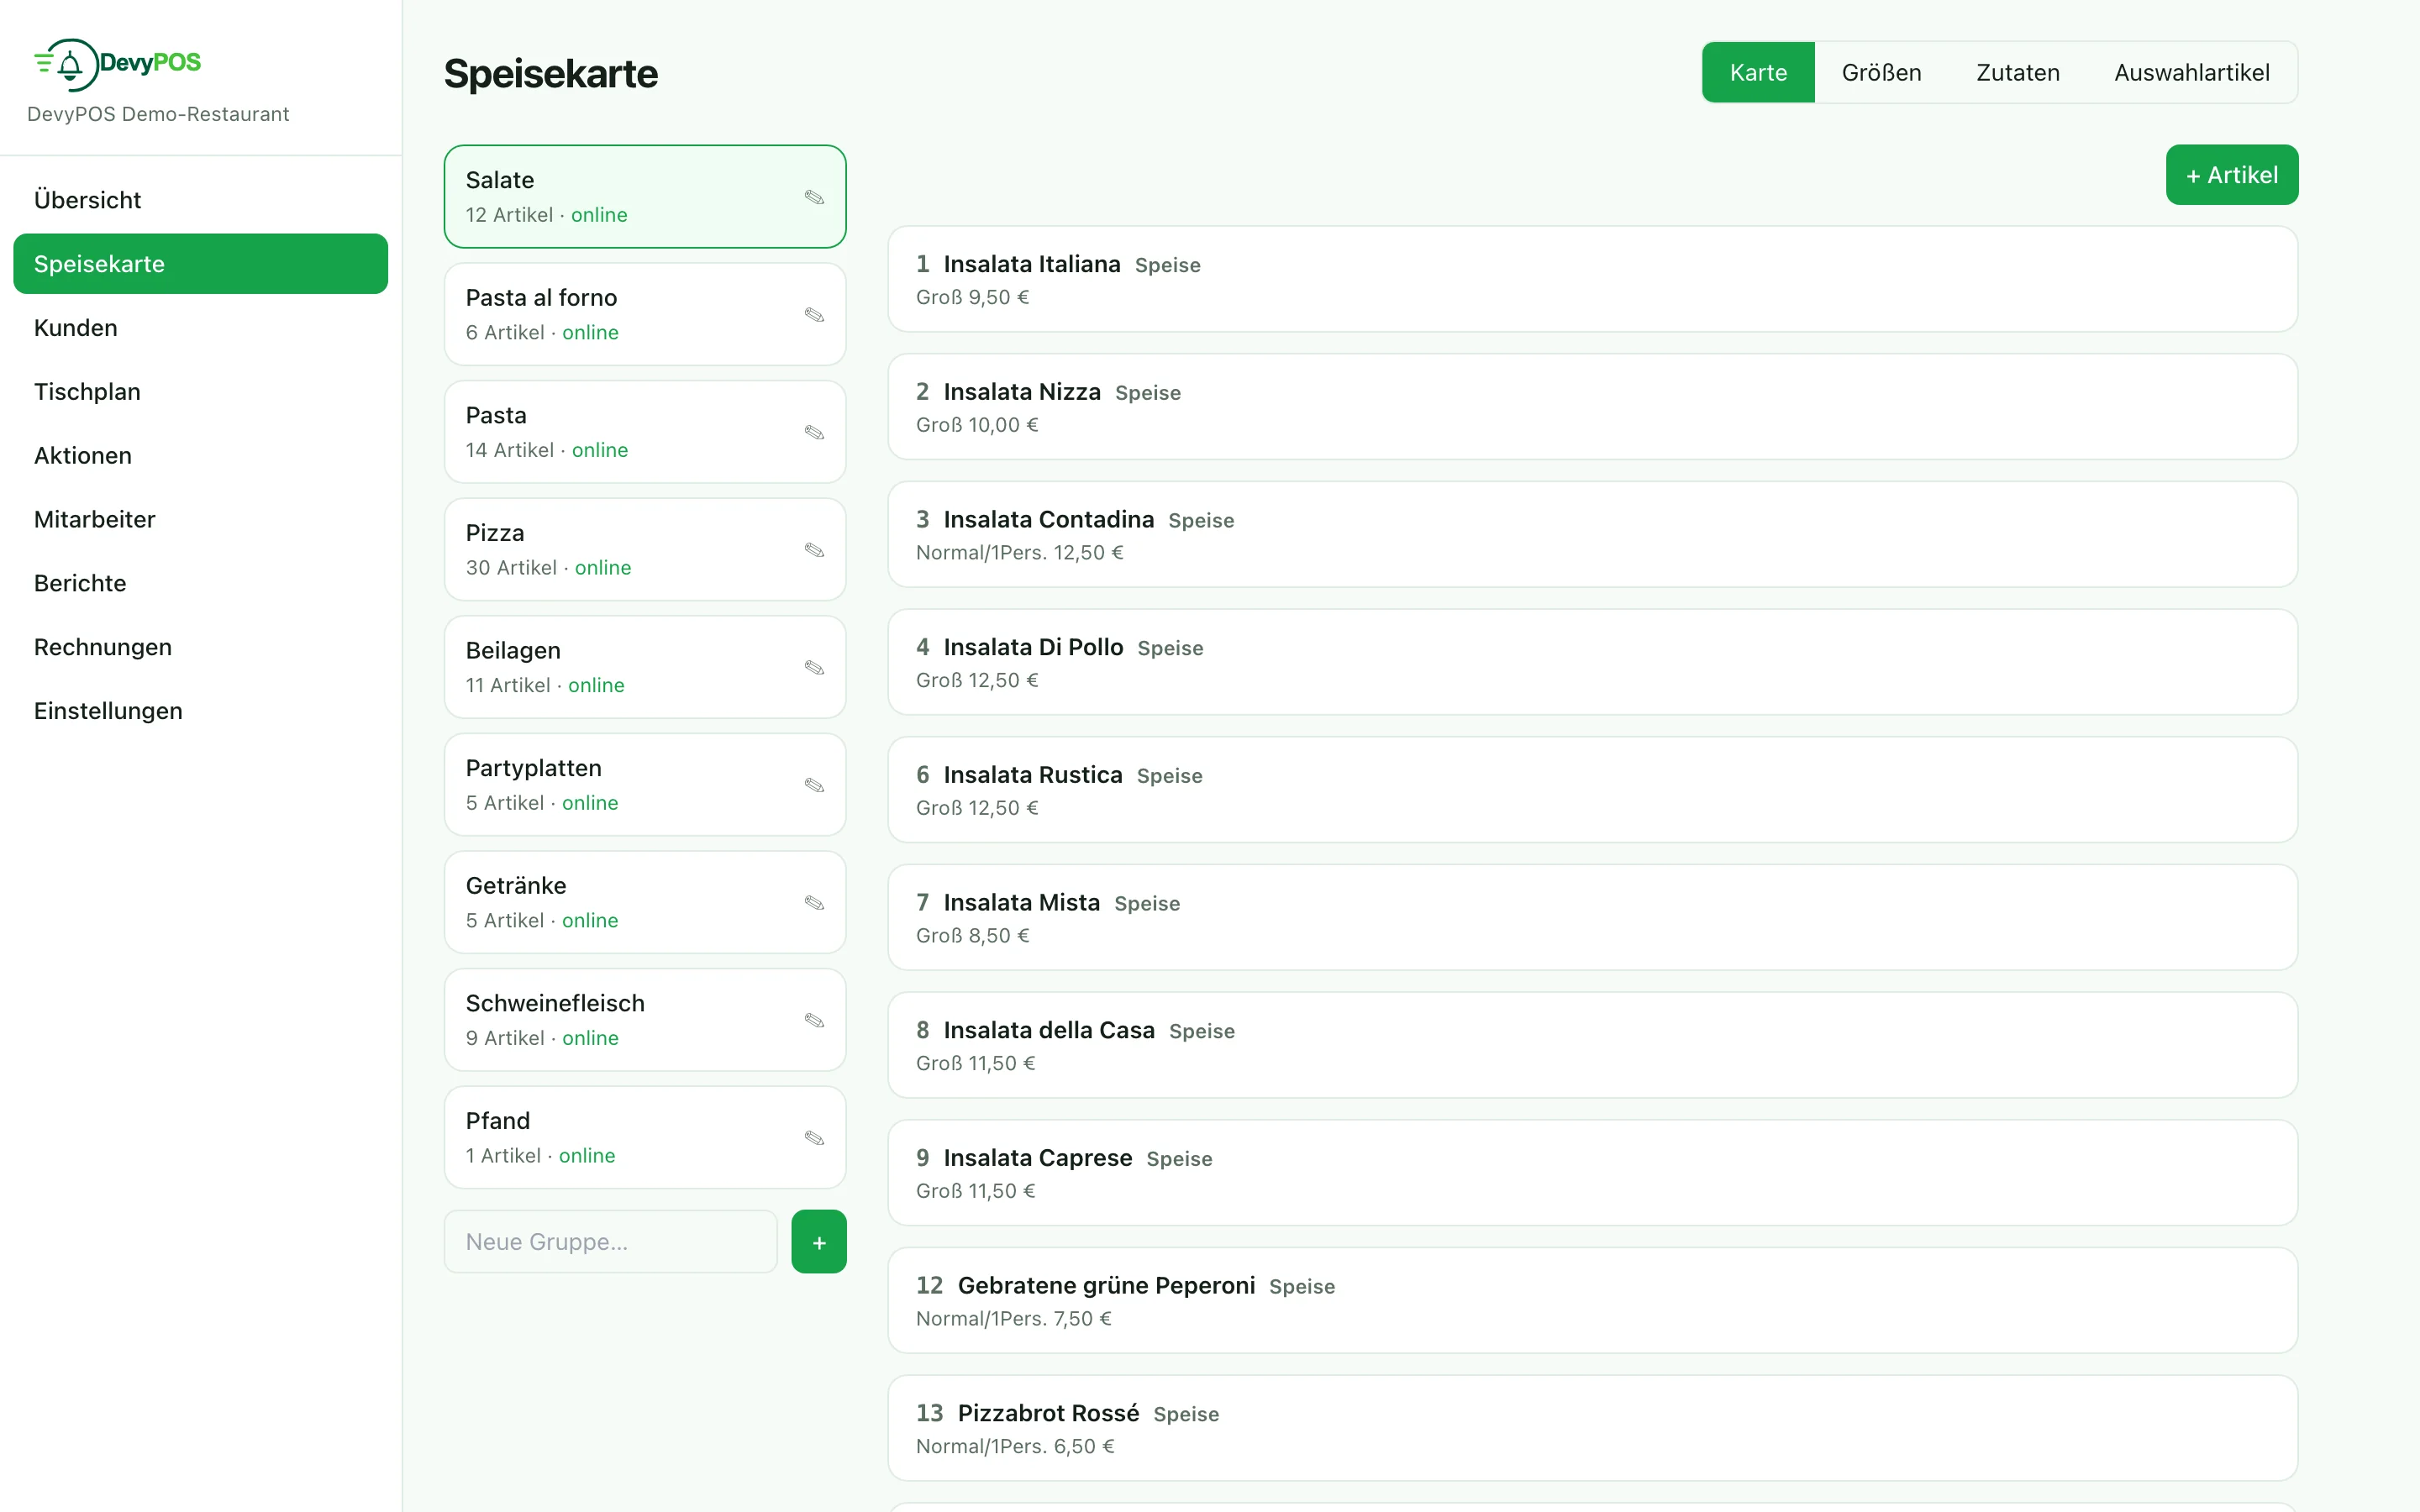The width and height of the screenshot is (2420, 1512).
Task: Add new group with plus button
Action: pyautogui.click(x=819, y=1242)
